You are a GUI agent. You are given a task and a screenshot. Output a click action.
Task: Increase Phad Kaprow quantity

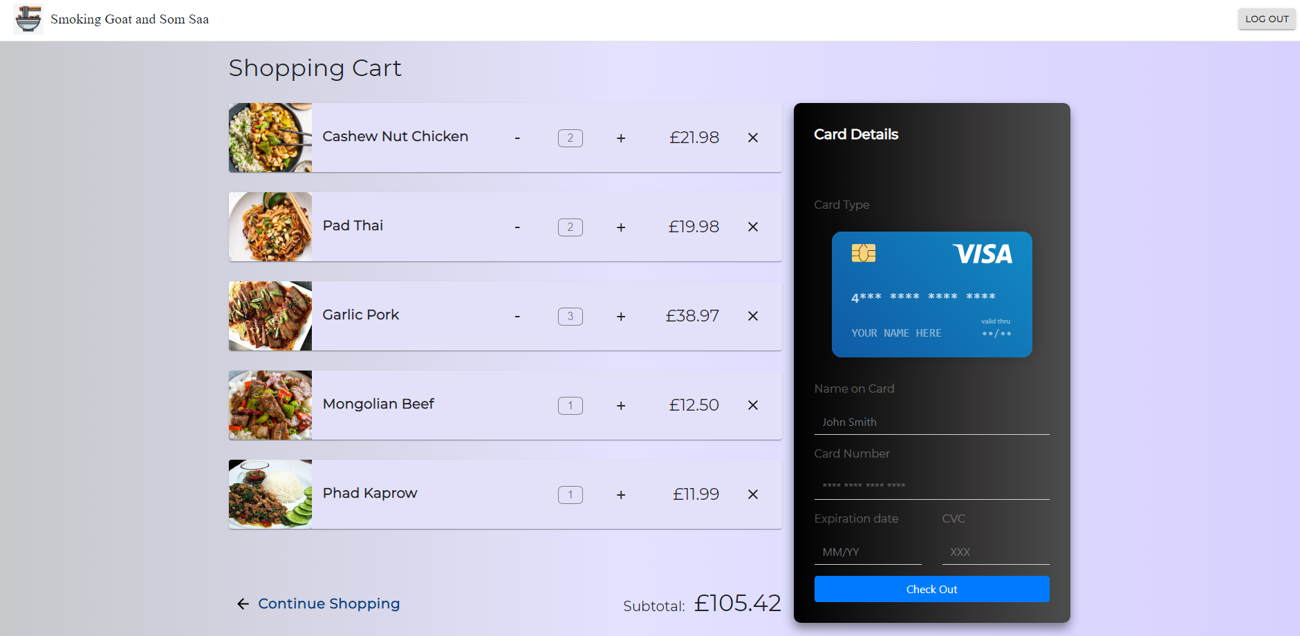click(x=621, y=495)
